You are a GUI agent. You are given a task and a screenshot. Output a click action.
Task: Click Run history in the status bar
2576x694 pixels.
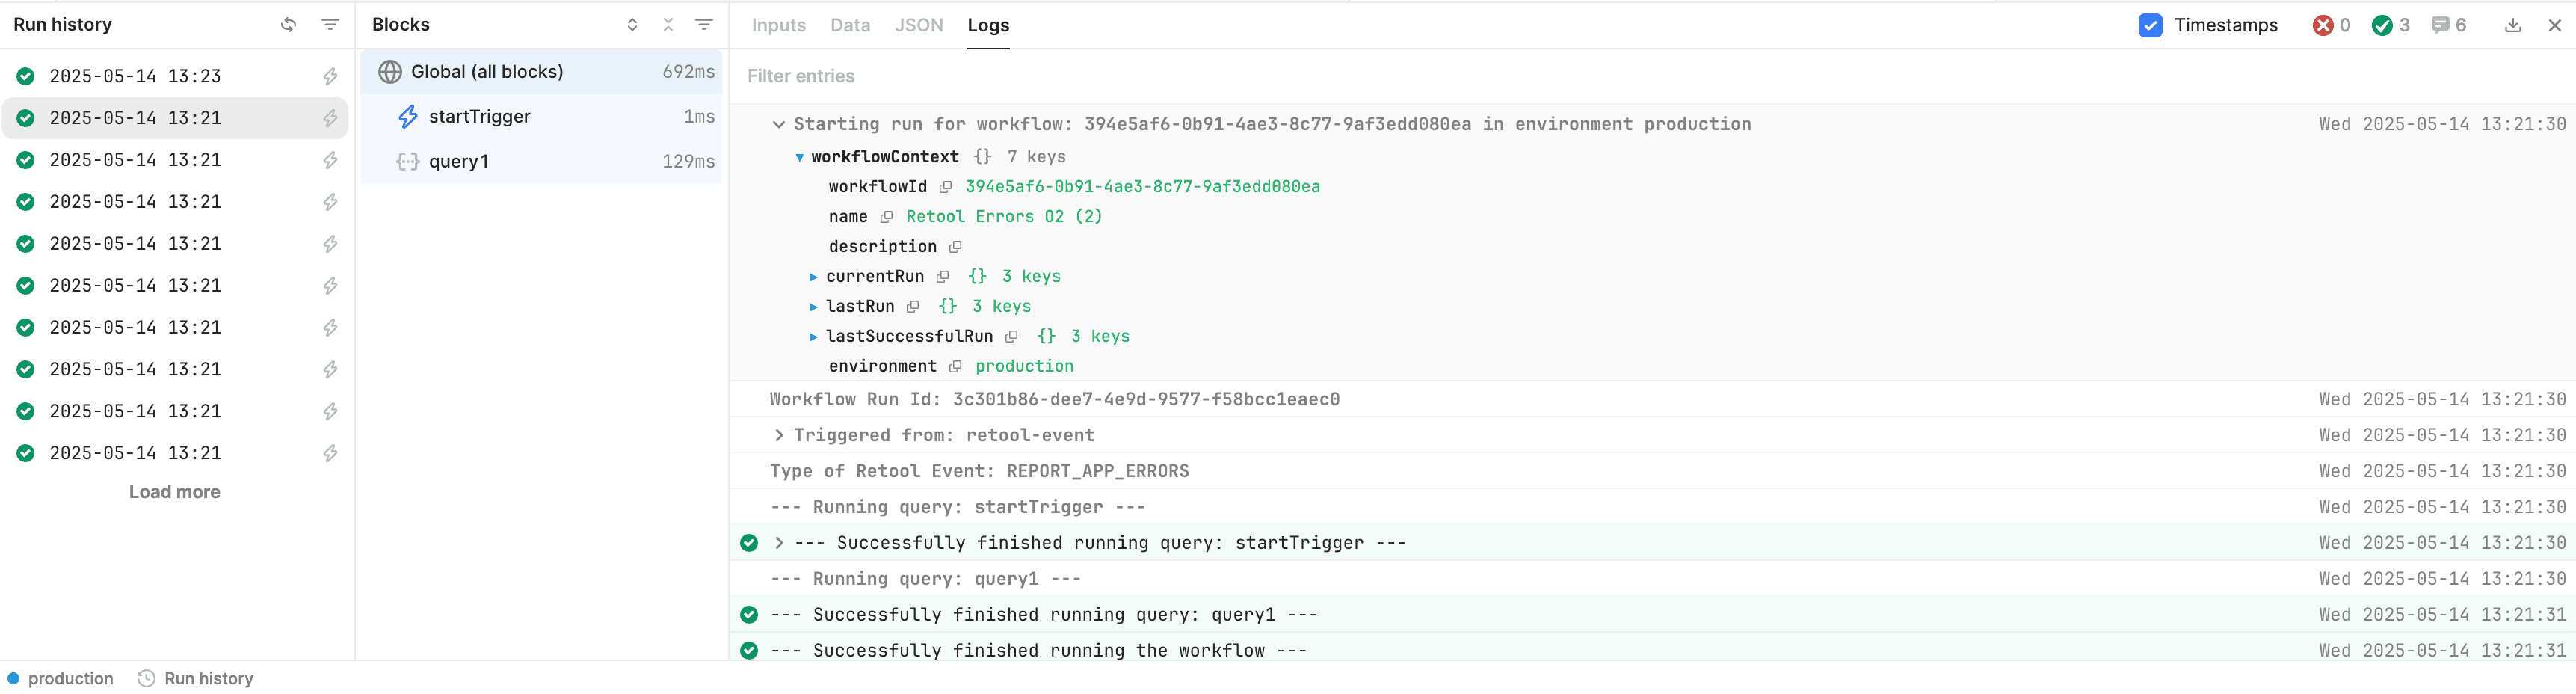(x=208, y=677)
